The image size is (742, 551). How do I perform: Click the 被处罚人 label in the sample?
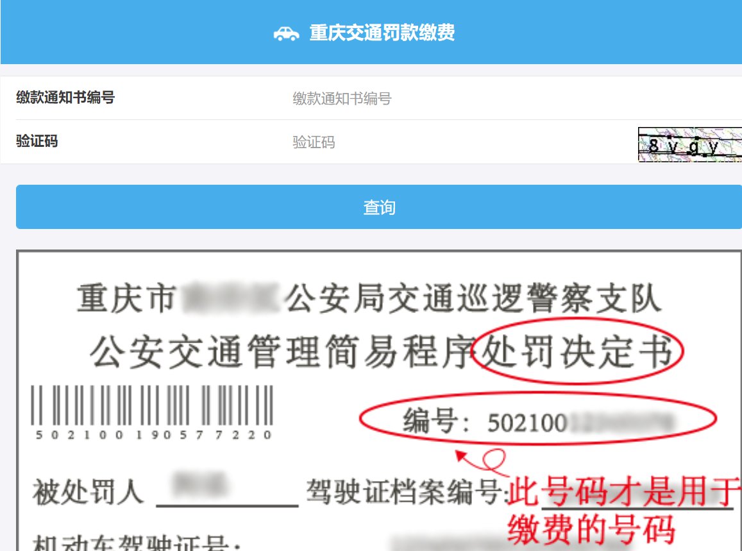pos(88,492)
